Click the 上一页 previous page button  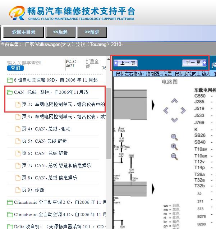pos(126,63)
